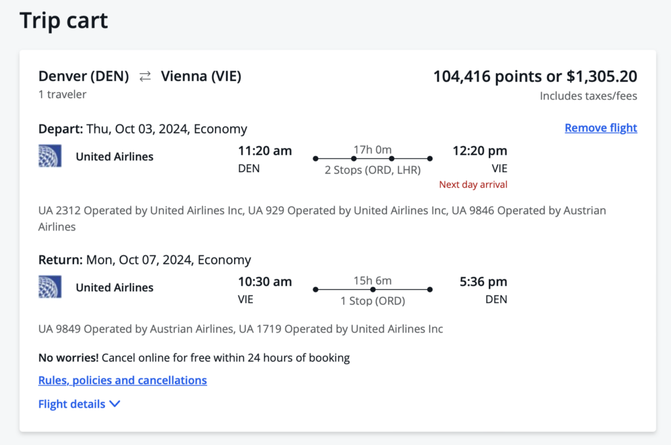The width and height of the screenshot is (671, 445).
Task: Click the 1 Stop (ORD) label
Action: 372,301
